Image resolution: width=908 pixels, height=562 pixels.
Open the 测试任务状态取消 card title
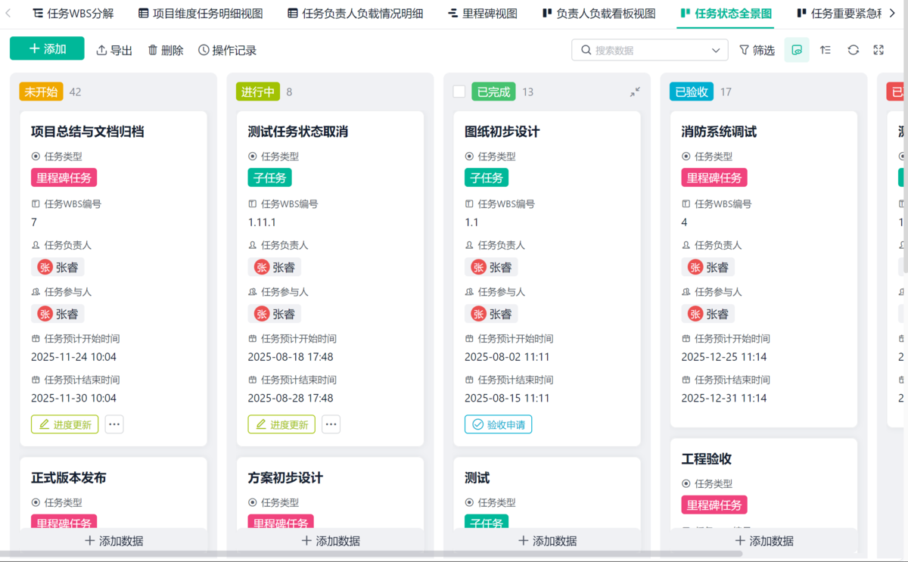[298, 132]
